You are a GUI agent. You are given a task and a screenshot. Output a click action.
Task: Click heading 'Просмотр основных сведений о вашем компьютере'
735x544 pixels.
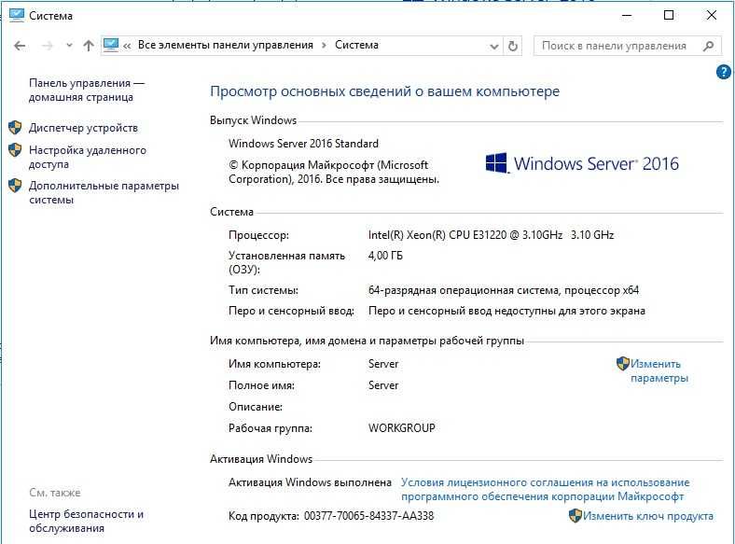pyautogui.click(x=384, y=91)
